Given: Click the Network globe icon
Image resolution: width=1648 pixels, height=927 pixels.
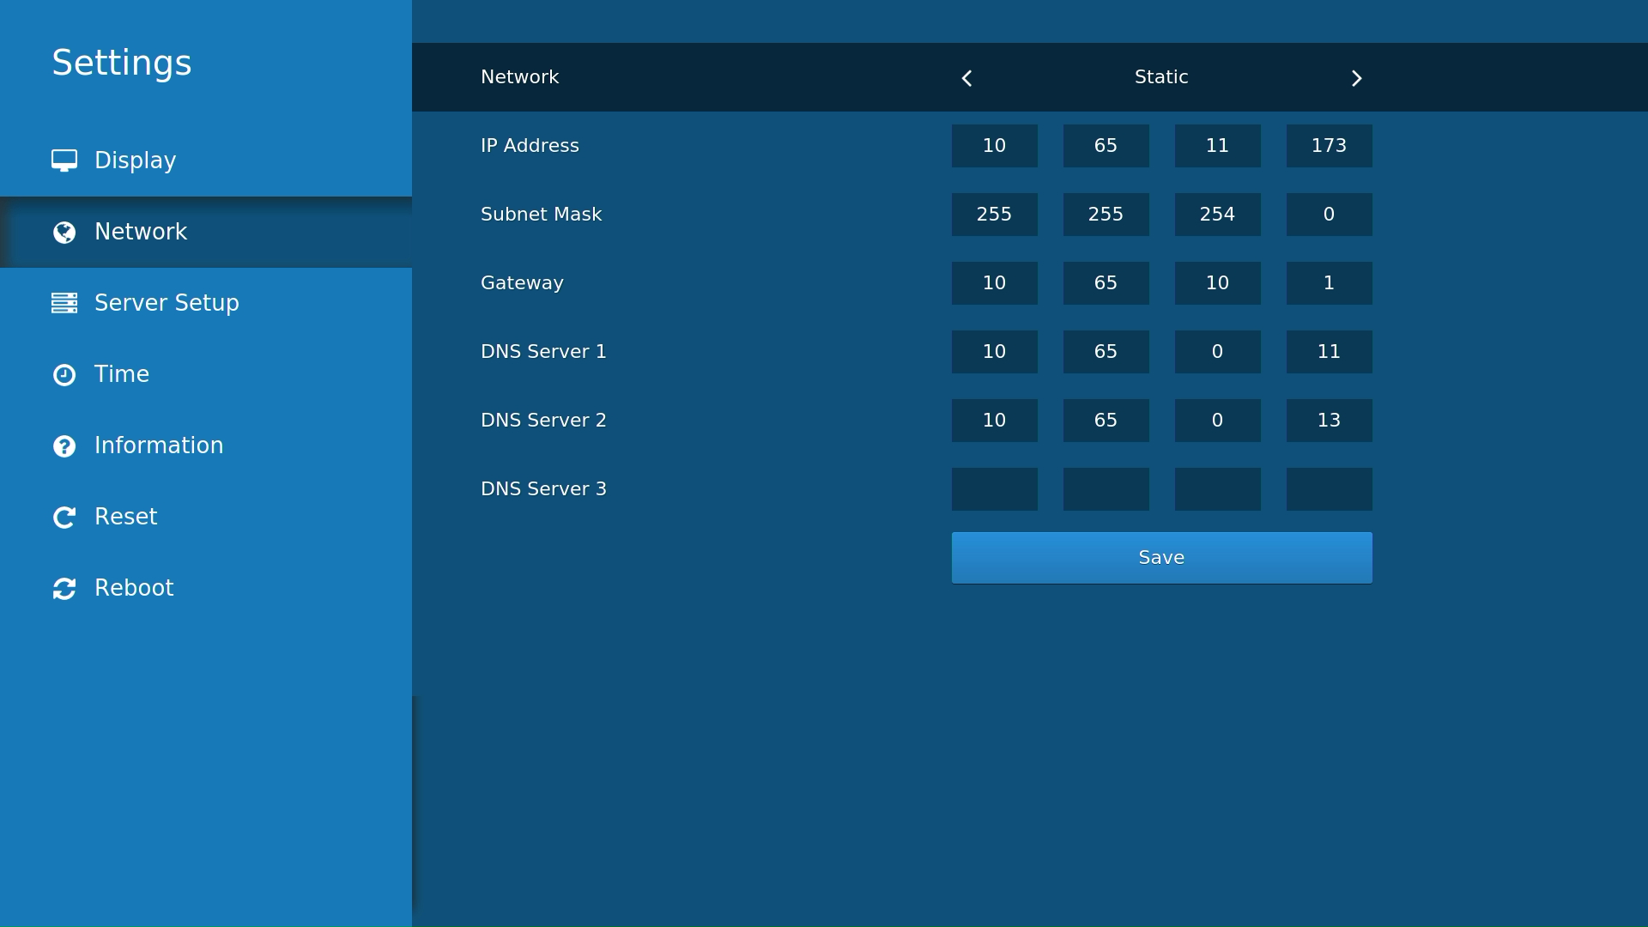Looking at the screenshot, I should pos(66,232).
